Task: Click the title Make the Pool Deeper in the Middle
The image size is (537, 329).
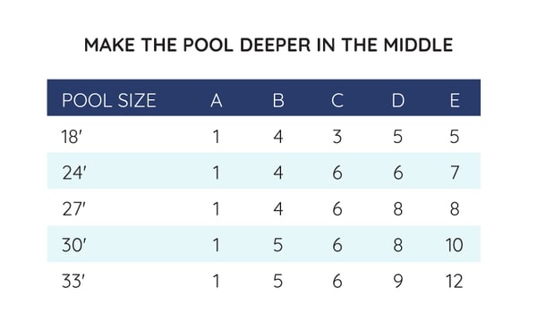Action: (268, 45)
